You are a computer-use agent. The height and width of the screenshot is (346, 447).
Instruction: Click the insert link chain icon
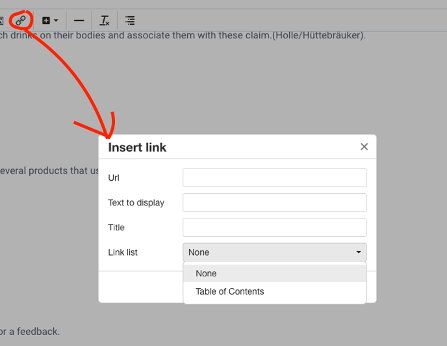point(21,20)
